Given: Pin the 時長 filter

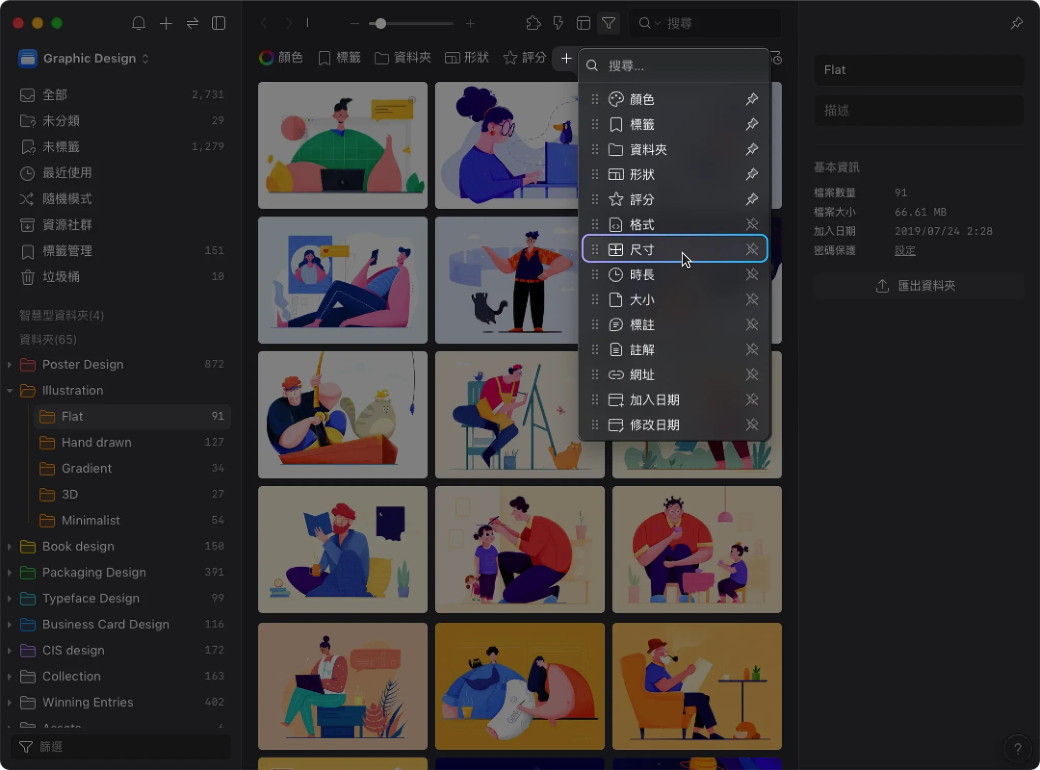Looking at the screenshot, I should [752, 275].
